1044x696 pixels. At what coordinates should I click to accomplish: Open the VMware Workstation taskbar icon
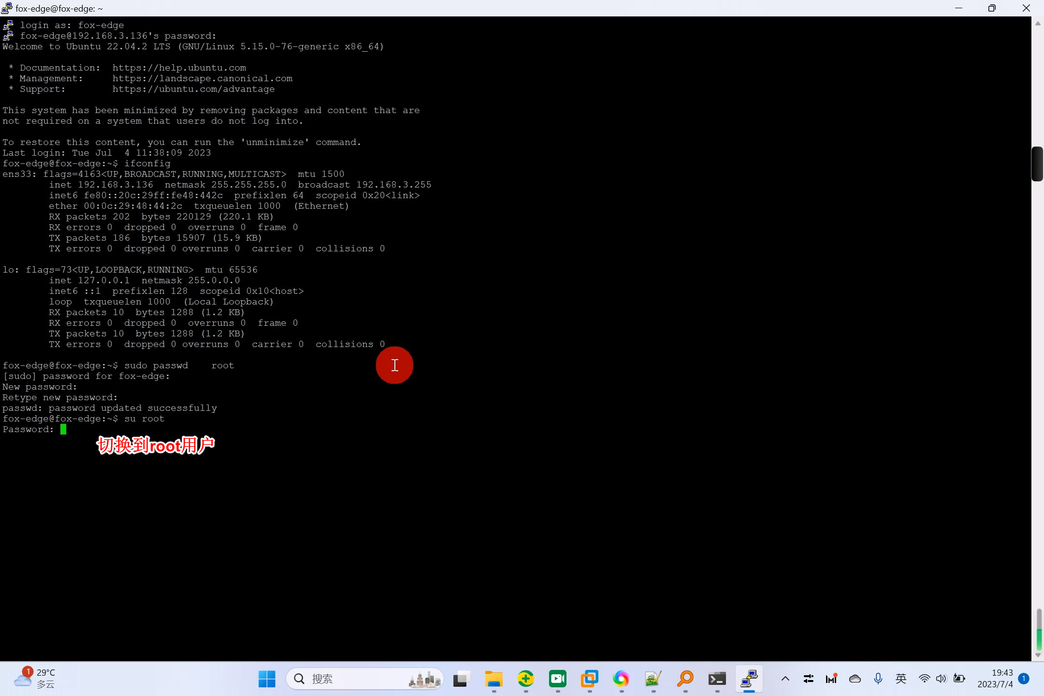point(589,679)
